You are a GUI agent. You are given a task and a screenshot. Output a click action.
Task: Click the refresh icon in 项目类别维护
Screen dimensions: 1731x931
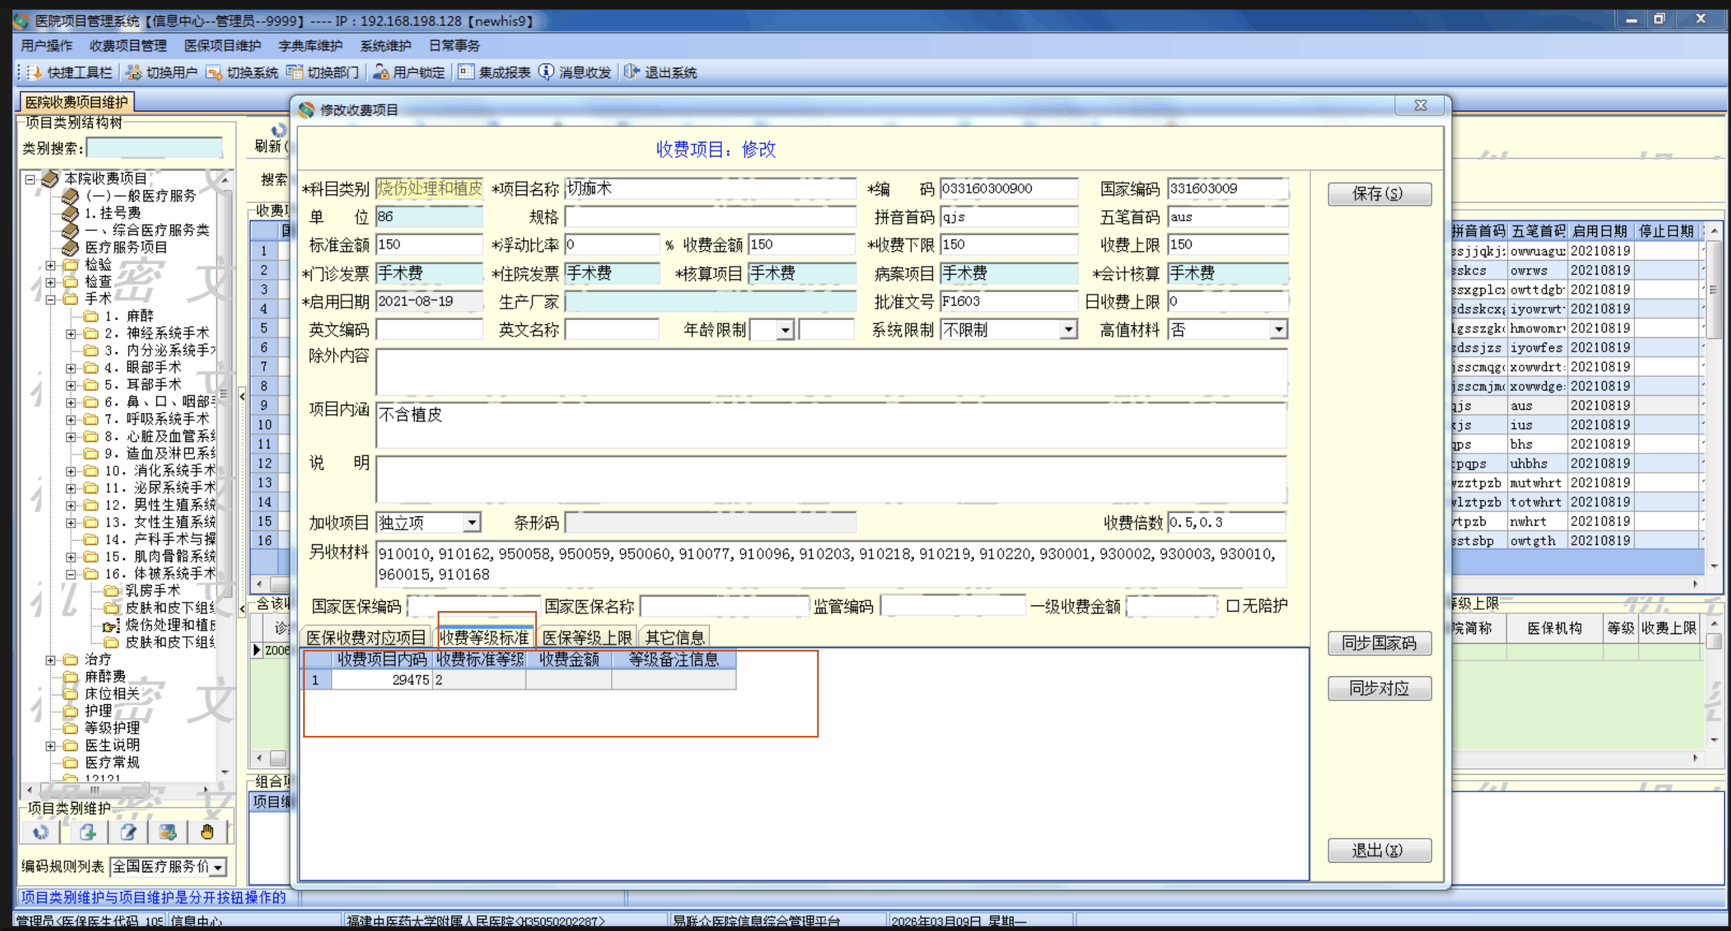pyautogui.click(x=41, y=832)
